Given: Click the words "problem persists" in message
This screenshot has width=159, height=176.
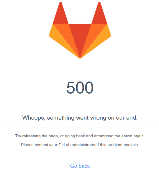Looking at the screenshot, I should pos(123,145).
